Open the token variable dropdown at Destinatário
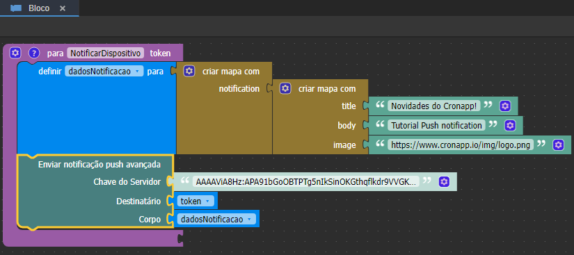This screenshot has width=574, height=255. coord(196,201)
